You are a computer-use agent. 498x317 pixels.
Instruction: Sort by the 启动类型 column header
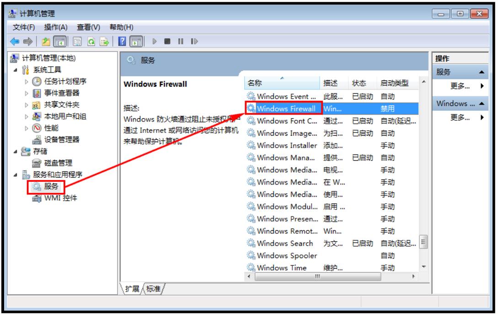coord(398,83)
